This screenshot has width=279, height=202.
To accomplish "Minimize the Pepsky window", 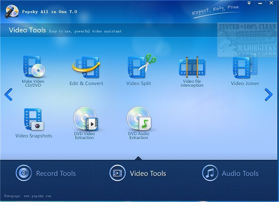I will 260,3.
